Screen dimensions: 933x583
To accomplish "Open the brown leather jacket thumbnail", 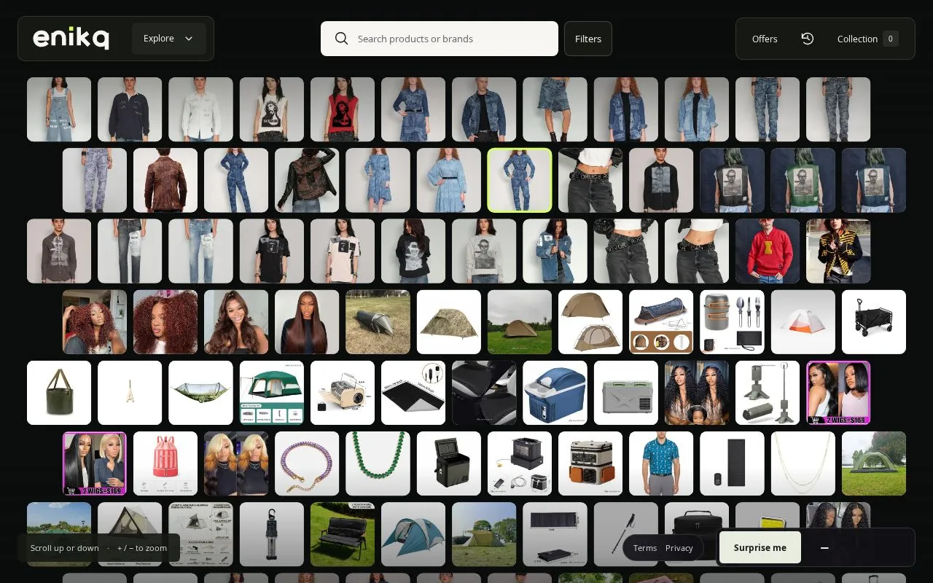I will (x=165, y=180).
